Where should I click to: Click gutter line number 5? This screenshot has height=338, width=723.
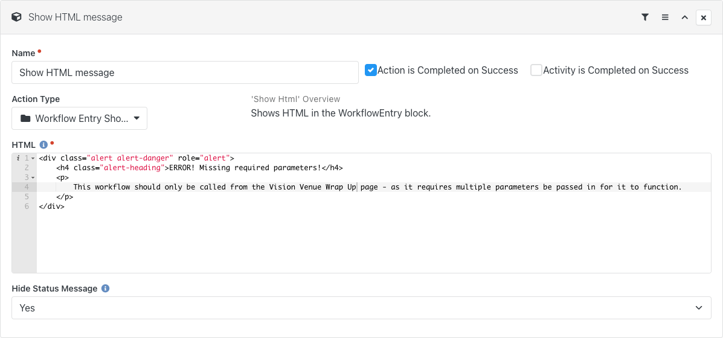point(27,197)
